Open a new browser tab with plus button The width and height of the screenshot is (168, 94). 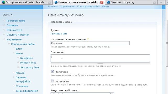tap(161, 2)
